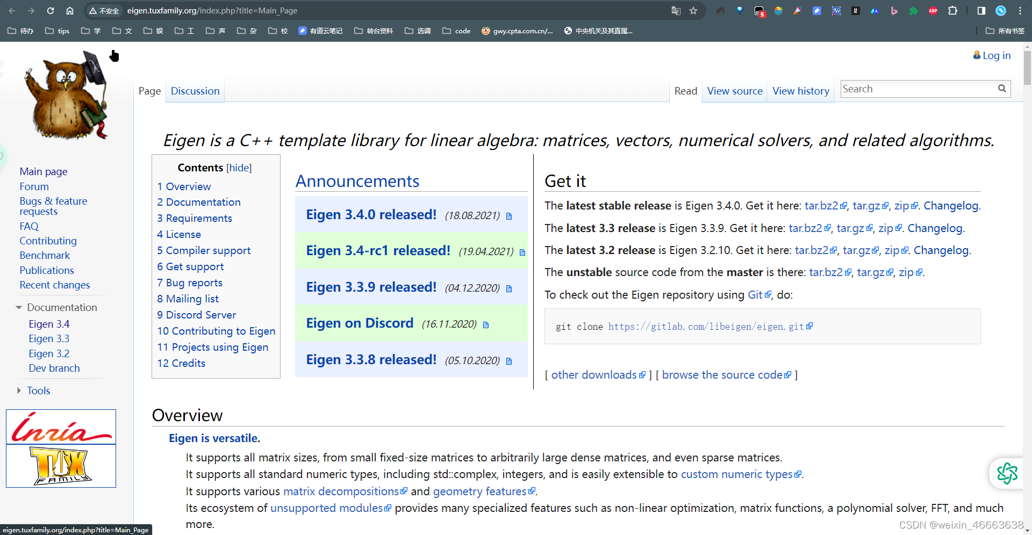Click the search magnifier in the Eigen search box
The height and width of the screenshot is (535, 1032).
pyautogui.click(x=1002, y=89)
